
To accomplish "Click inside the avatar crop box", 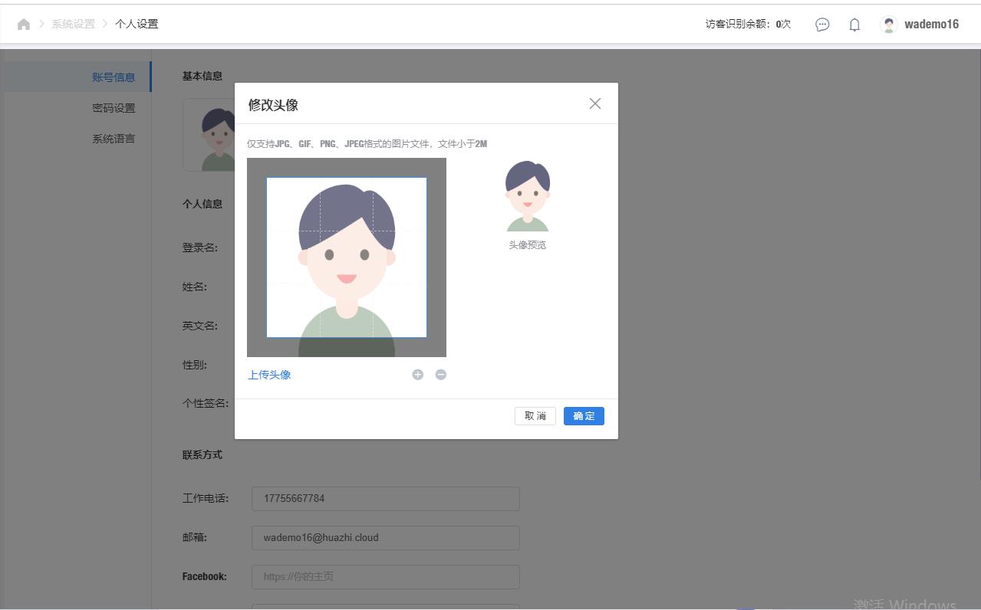I will coord(347,257).
